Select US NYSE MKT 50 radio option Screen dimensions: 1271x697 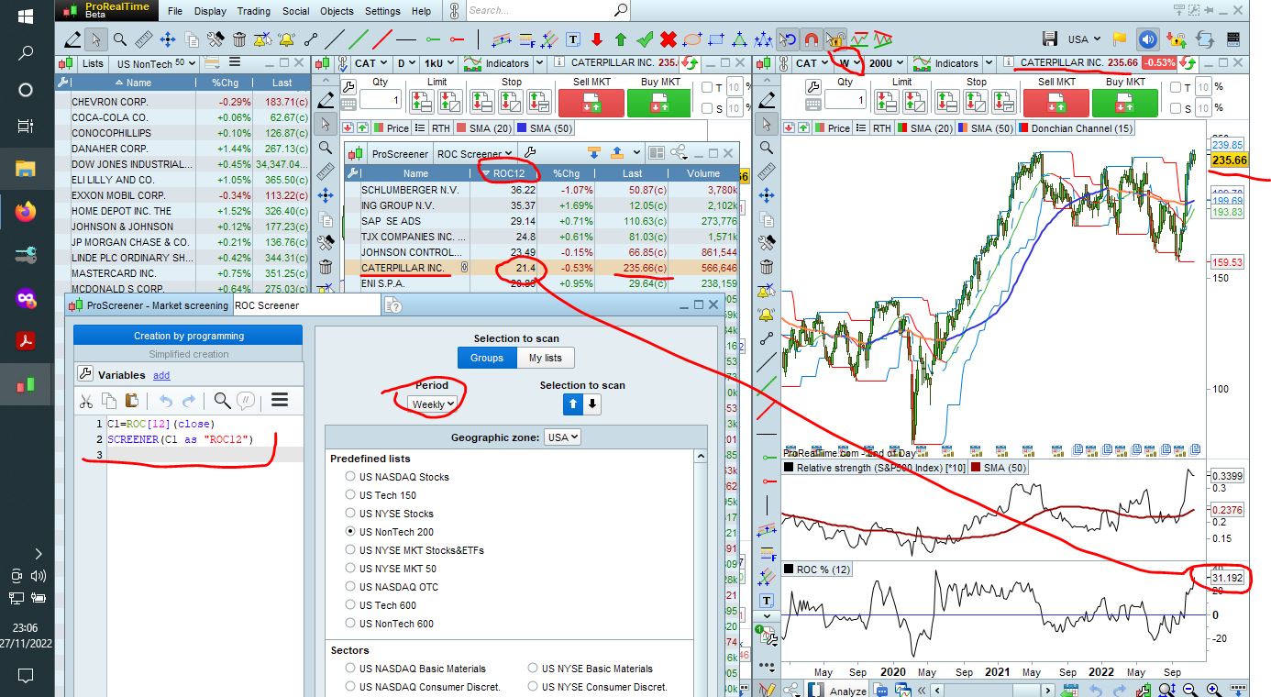(350, 569)
